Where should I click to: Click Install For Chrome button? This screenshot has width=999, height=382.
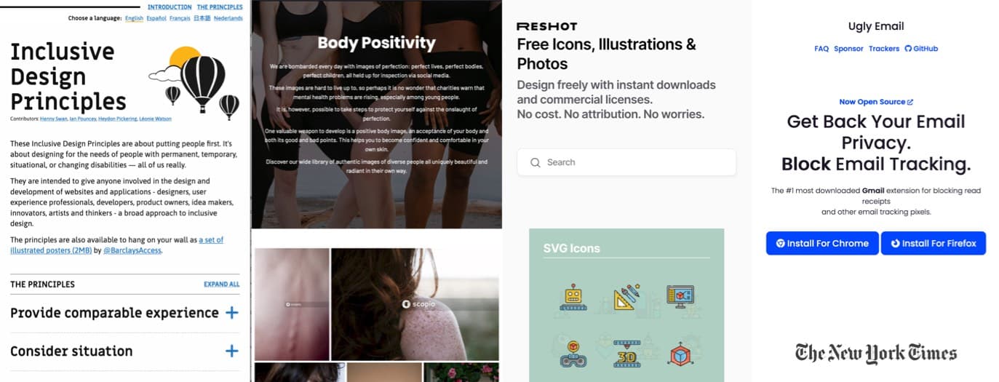[822, 243]
